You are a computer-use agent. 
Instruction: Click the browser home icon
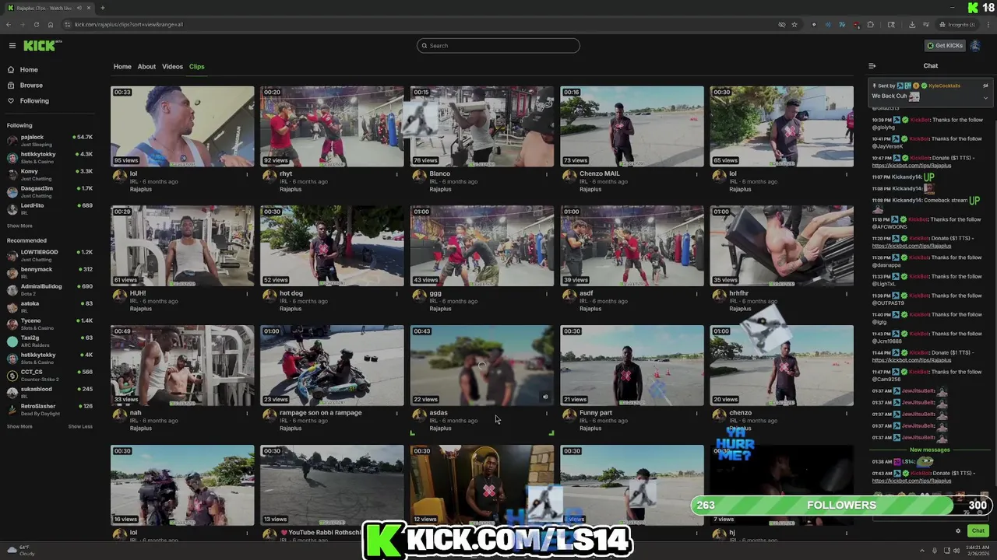(49, 24)
